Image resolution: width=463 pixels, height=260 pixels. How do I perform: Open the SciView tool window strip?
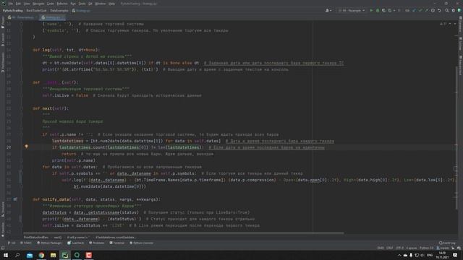point(460,43)
